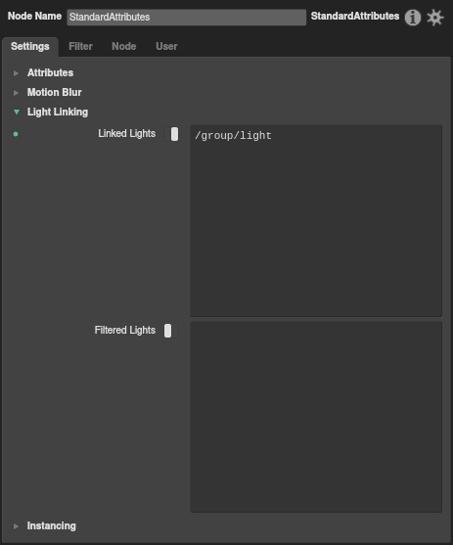Expand the Attributes section arrow
Image resolution: width=453 pixels, height=545 pixels.
[x=16, y=73]
